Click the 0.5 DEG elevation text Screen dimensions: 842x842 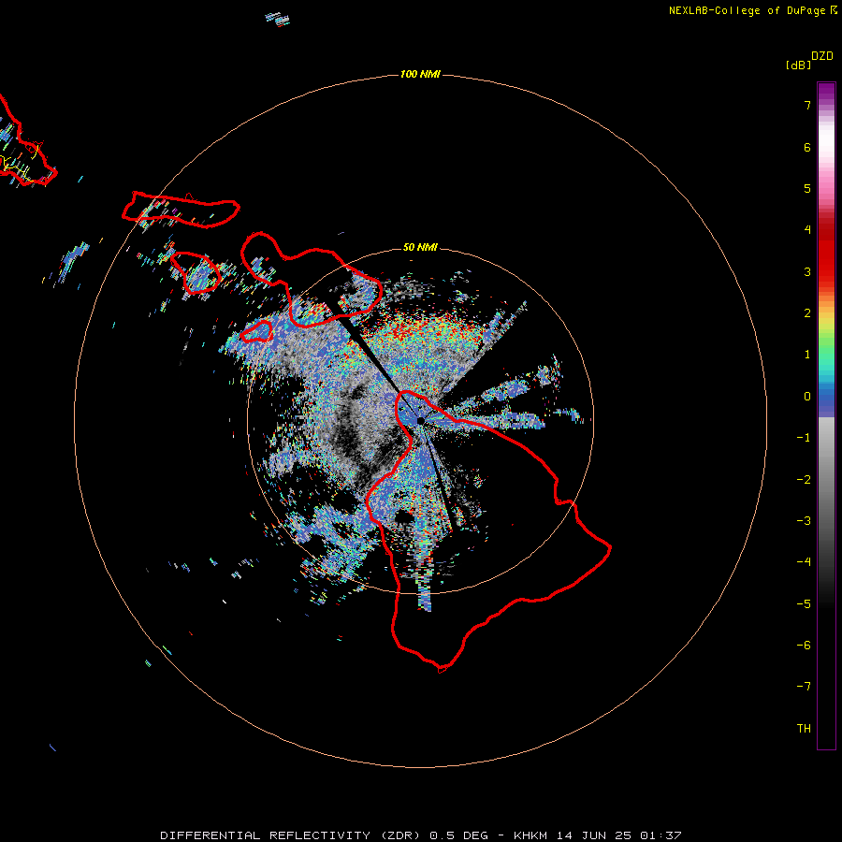tap(459, 835)
